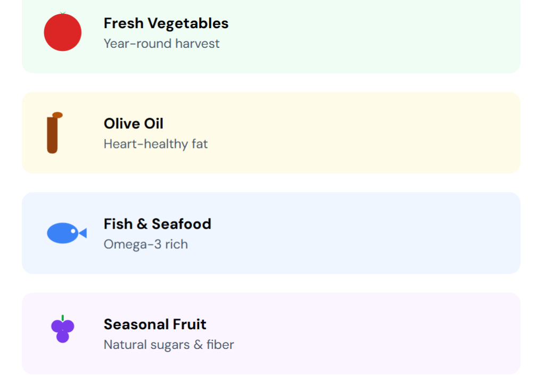The width and height of the screenshot is (545, 376).
Task: Click empty space in the blue Fish & Seafood card
Action: 373,233
